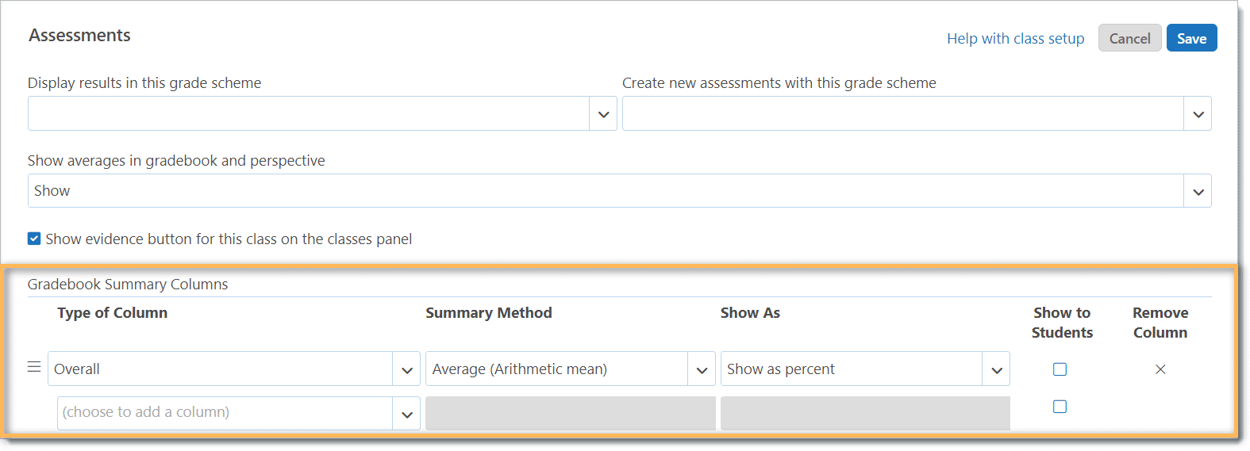Expand the Show As percent dropdown
Viewport: 1250px width, 451px height.
[x=852, y=369]
